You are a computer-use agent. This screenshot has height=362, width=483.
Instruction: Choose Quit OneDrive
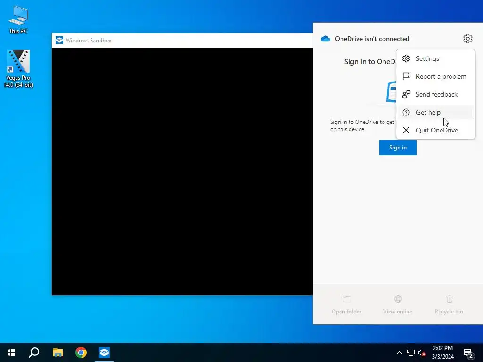click(435, 130)
